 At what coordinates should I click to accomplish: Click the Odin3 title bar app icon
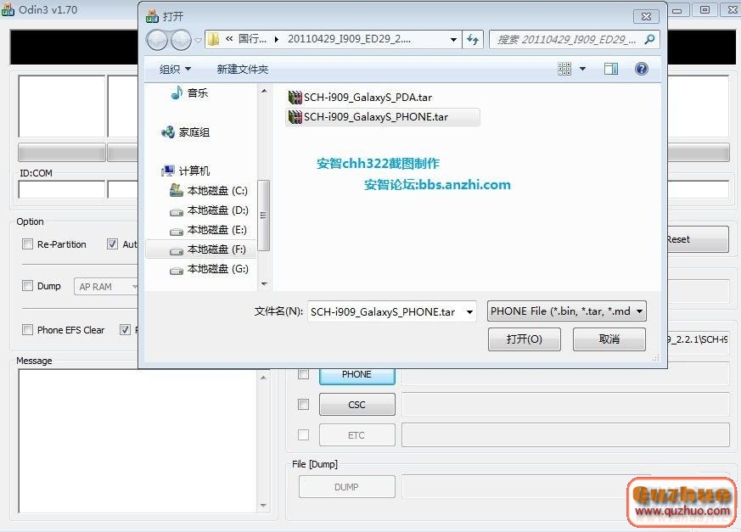pyautogui.click(x=8, y=9)
